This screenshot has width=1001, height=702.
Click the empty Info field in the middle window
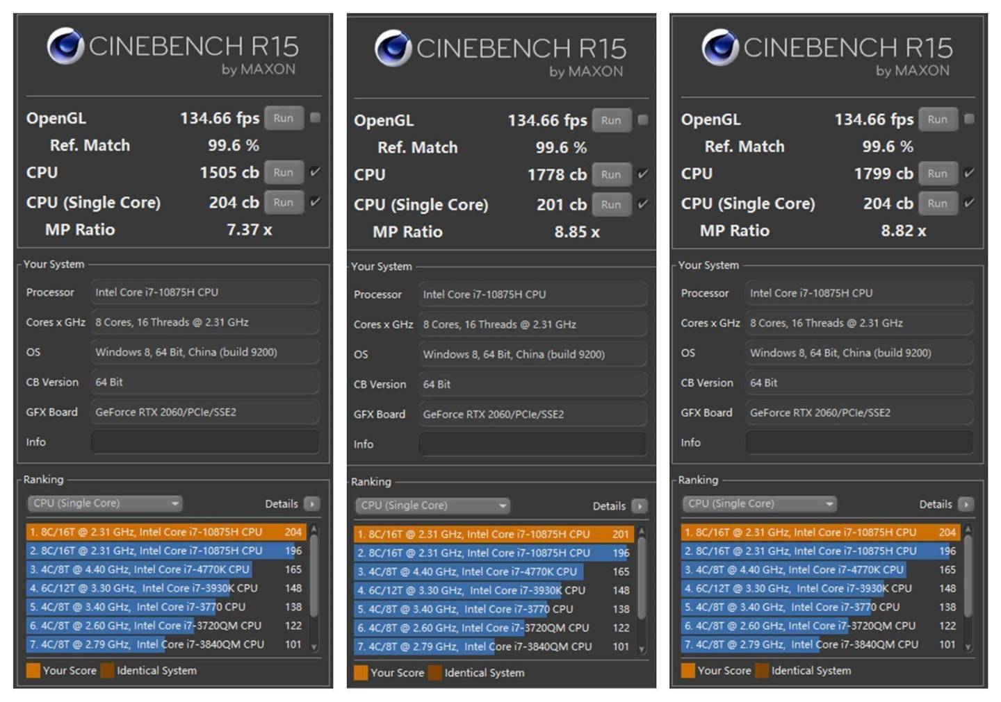(x=532, y=444)
